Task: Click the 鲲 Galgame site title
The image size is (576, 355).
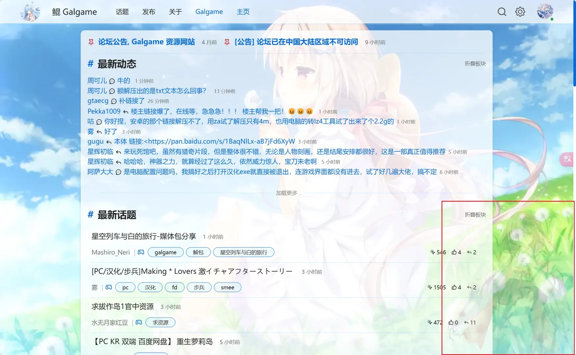Action: (x=74, y=12)
